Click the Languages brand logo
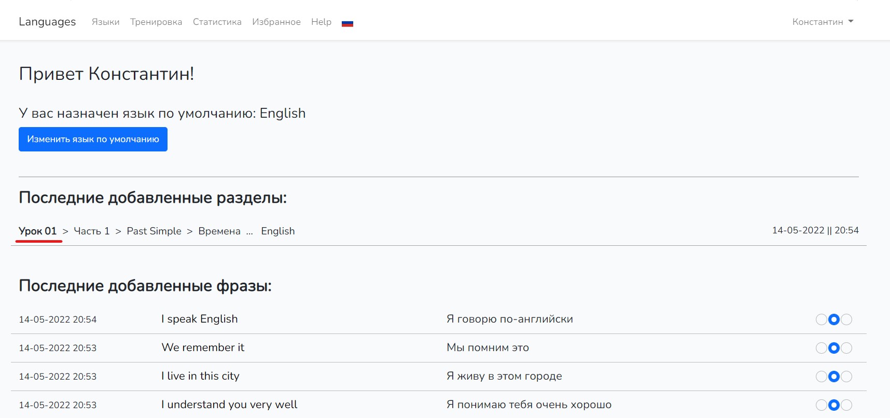This screenshot has height=418, width=890. click(x=47, y=22)
